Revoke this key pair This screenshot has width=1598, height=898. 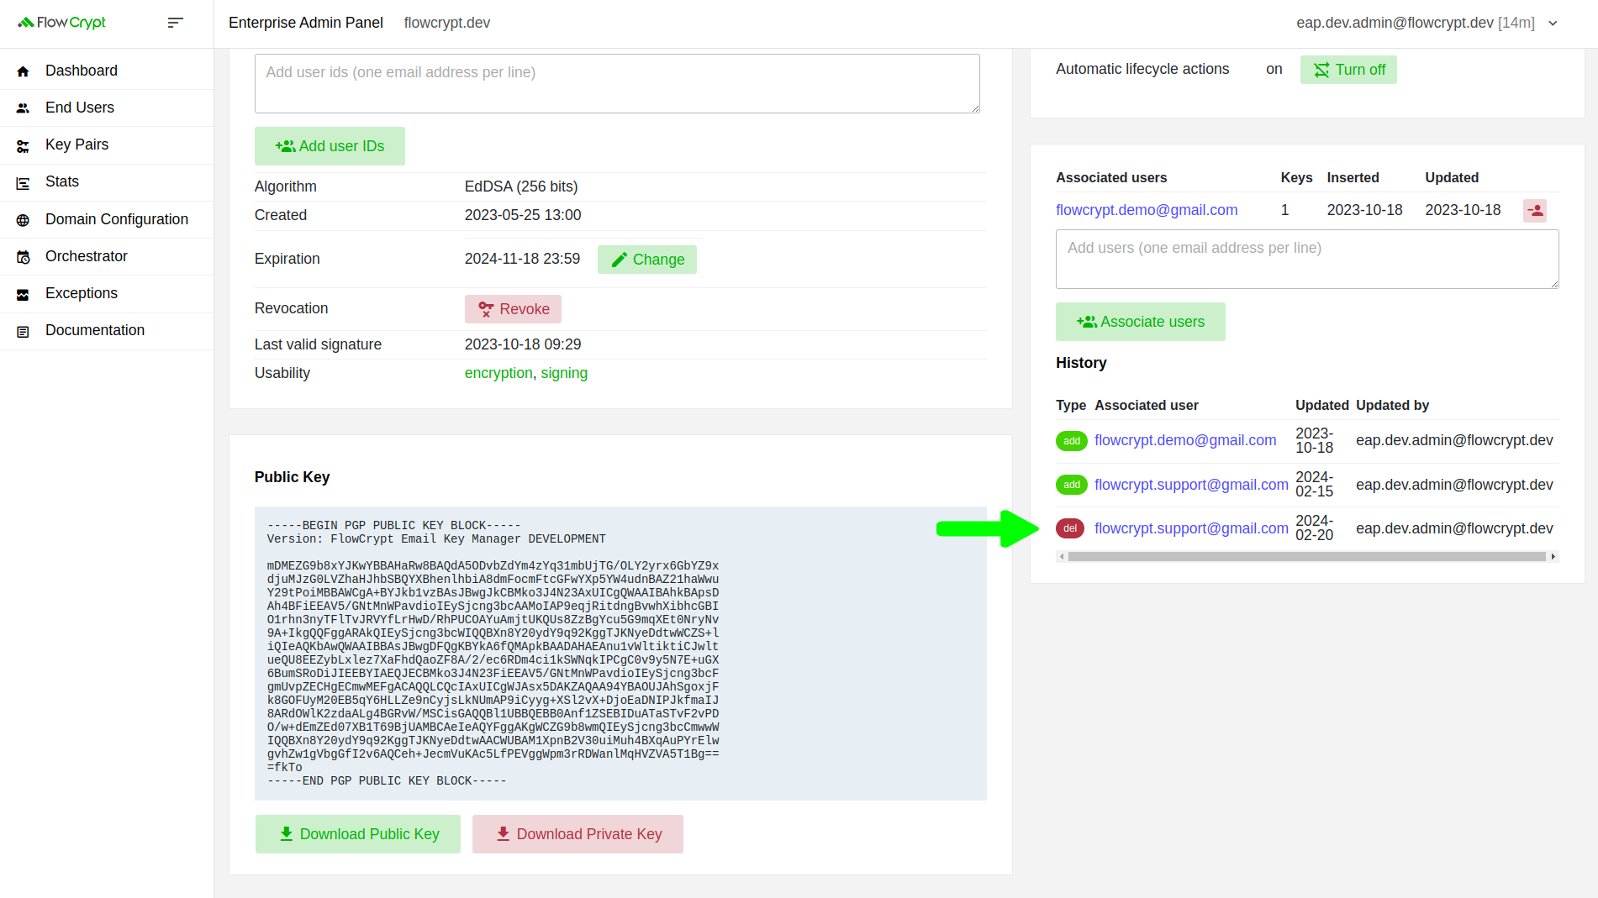pyautogui.click(x=513, y=309)
